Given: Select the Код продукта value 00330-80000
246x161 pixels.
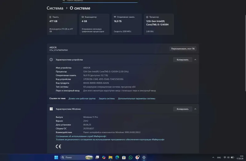Looking at the screenshot, I should 96,83.
